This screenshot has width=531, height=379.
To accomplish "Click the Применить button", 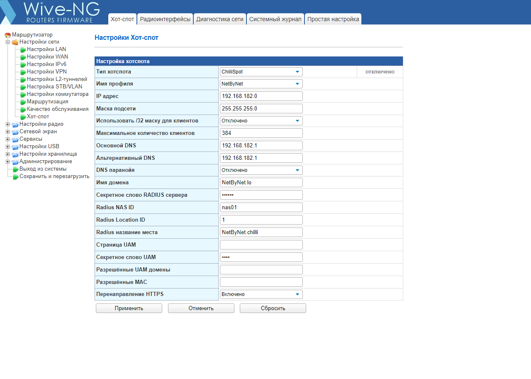I will click(129, 308).
